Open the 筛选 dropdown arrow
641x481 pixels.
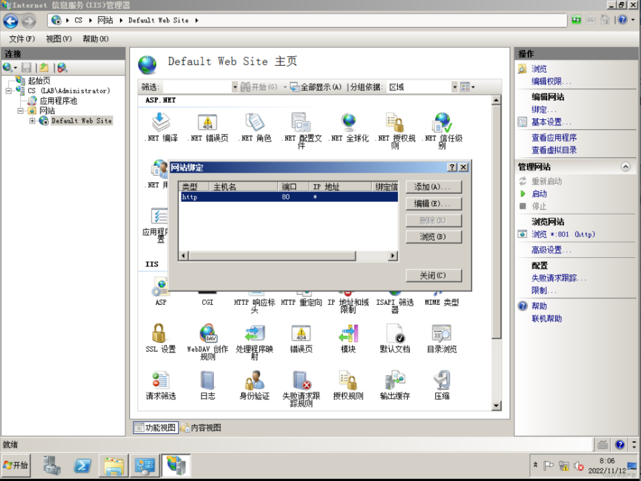[235, 87]
